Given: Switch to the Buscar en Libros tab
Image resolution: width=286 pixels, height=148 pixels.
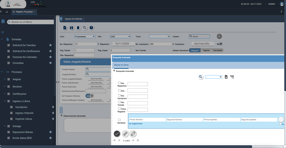Looking at the screenshot, I should click(x=121, y=65).
